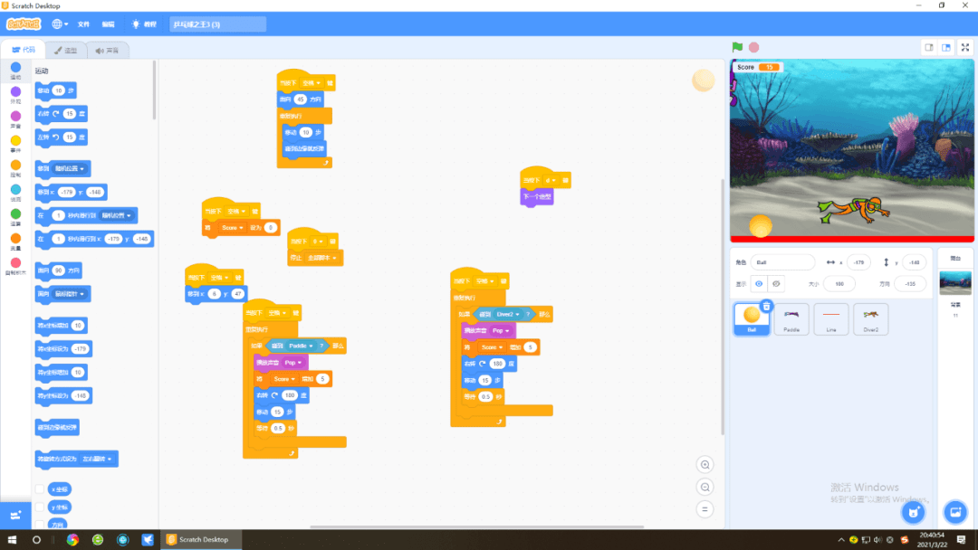Expand the Diver2 dropdown in the touching block
Image resolution: width=978 pixels, height=550 pixels.
pos(508,315)
